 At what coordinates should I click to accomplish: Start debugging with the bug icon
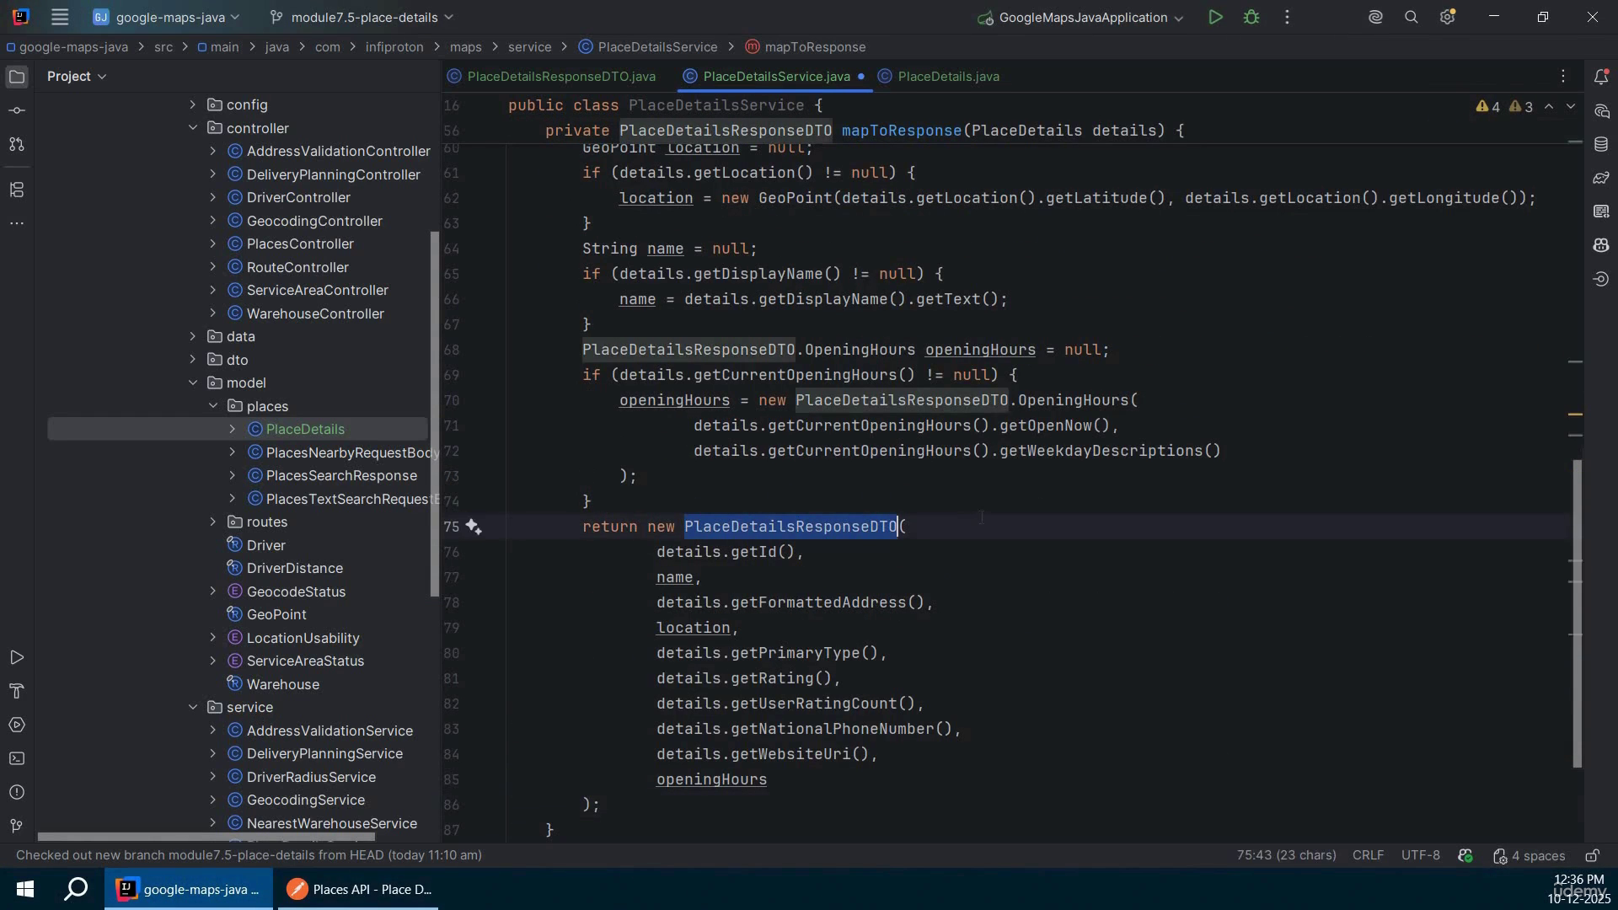pos(1251,17)
